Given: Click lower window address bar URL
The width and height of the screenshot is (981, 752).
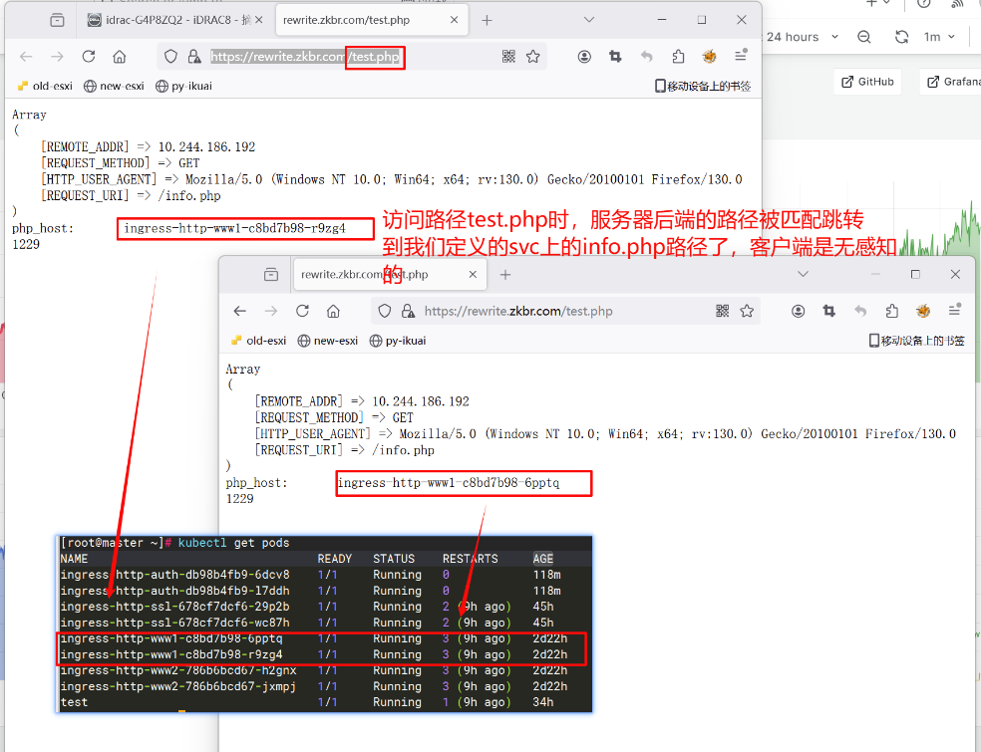Looking at the screenshot, I should (x=518, y=312).
